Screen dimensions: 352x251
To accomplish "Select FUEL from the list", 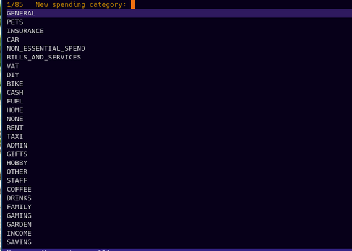I will pos(15,101).
